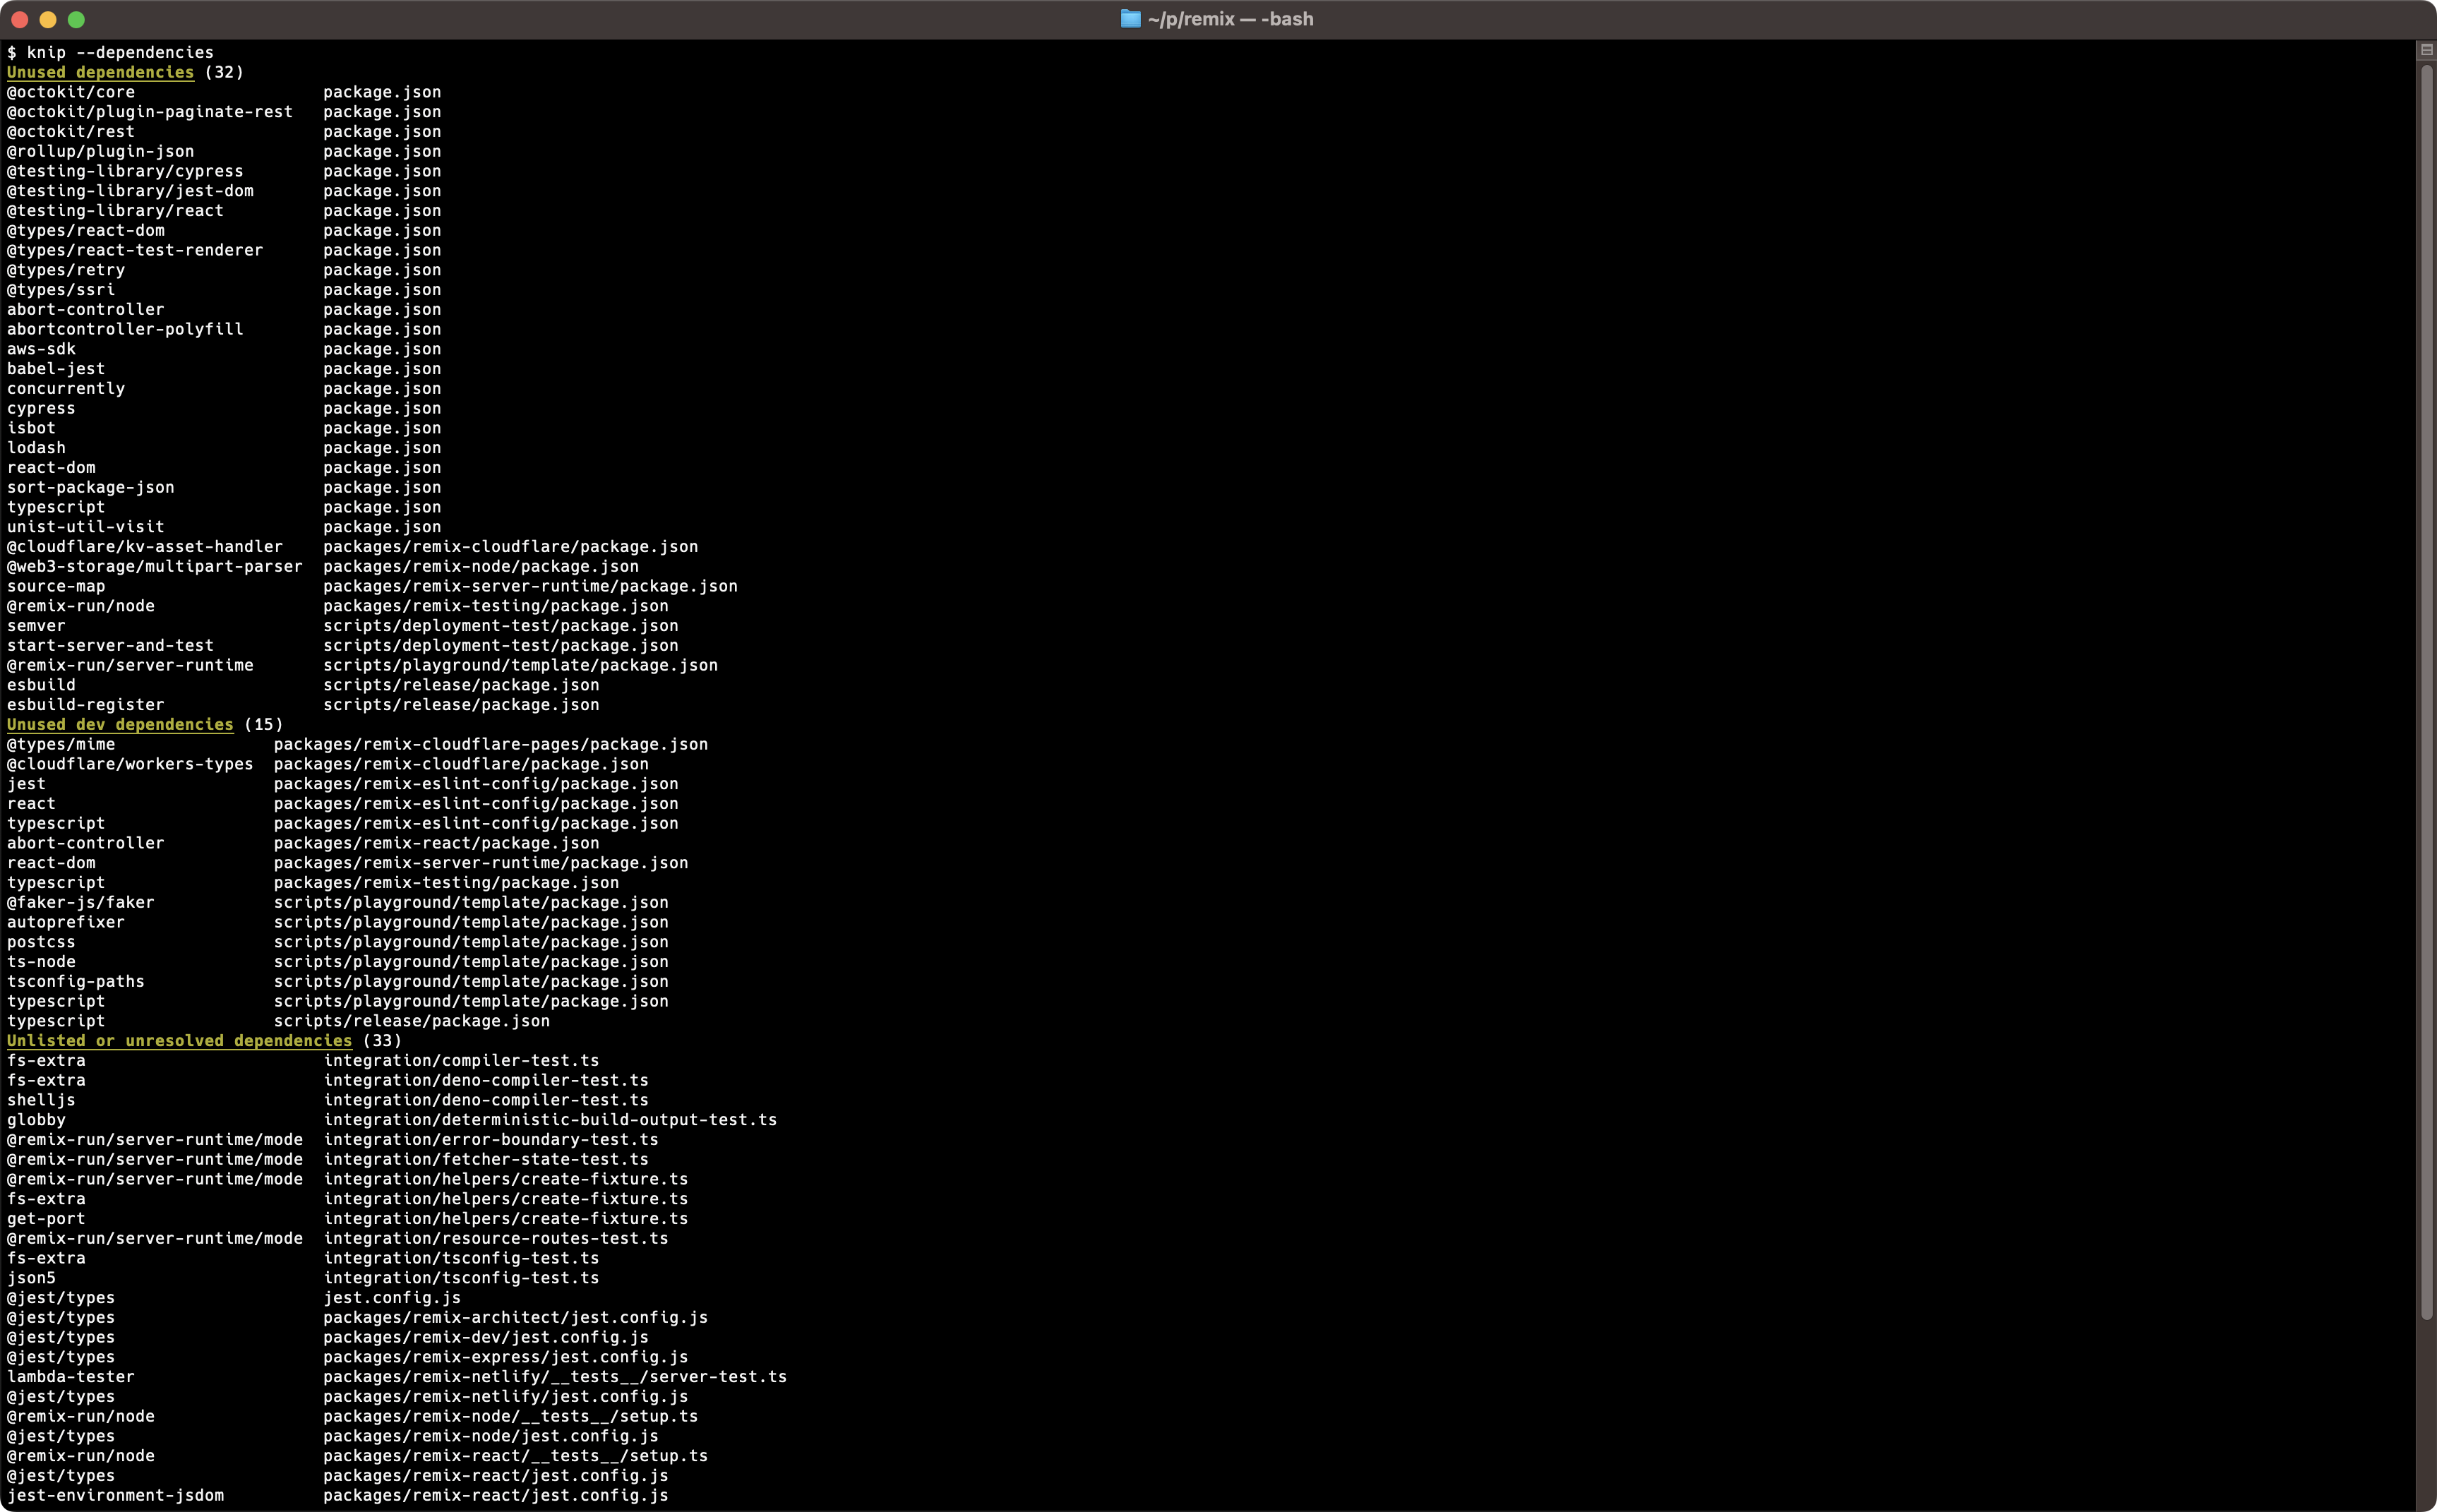The width and height of the screenshot is (2437, 1512).
Task: Click the 'semver' dependency name
Action: 36,626
